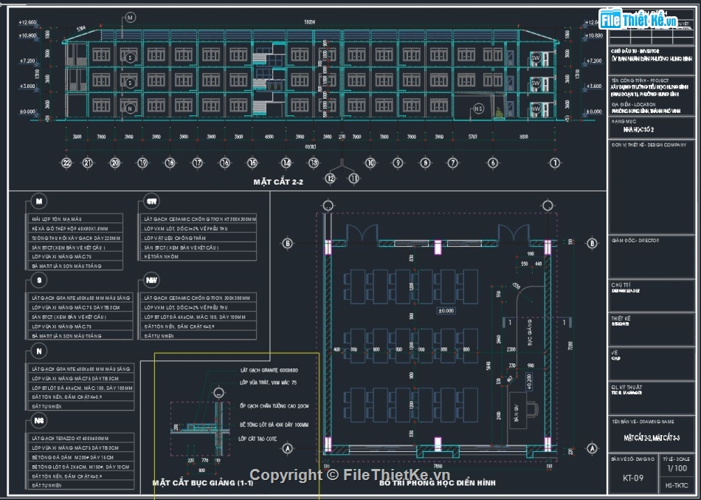This screenshot has width=701, height=500.
Task: Click 'ĐƠN VỊ THIẾT KẾ - DESIGN COMPANY' label
Action: (x=649, y=145)
